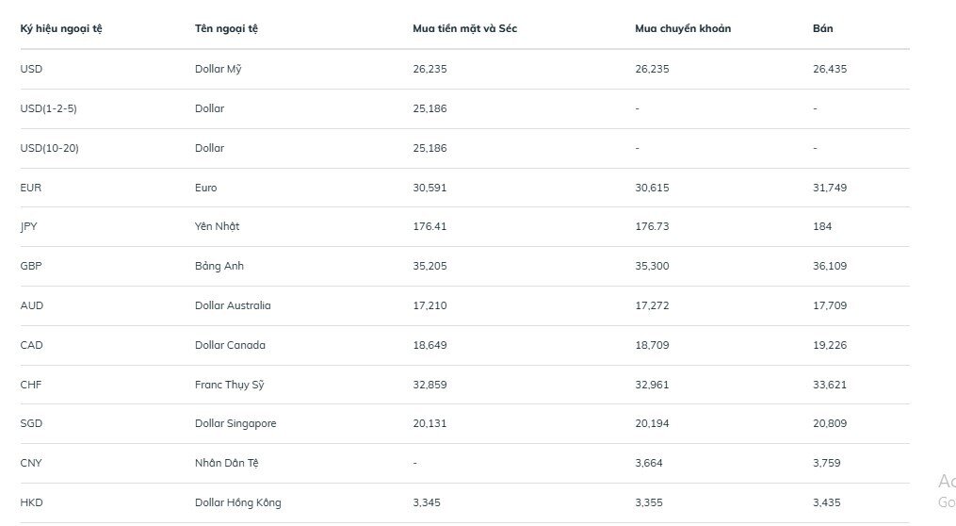The image size is (956, 526).
Task: Select EUR sell rate 31,749
Action: (830, 188)
